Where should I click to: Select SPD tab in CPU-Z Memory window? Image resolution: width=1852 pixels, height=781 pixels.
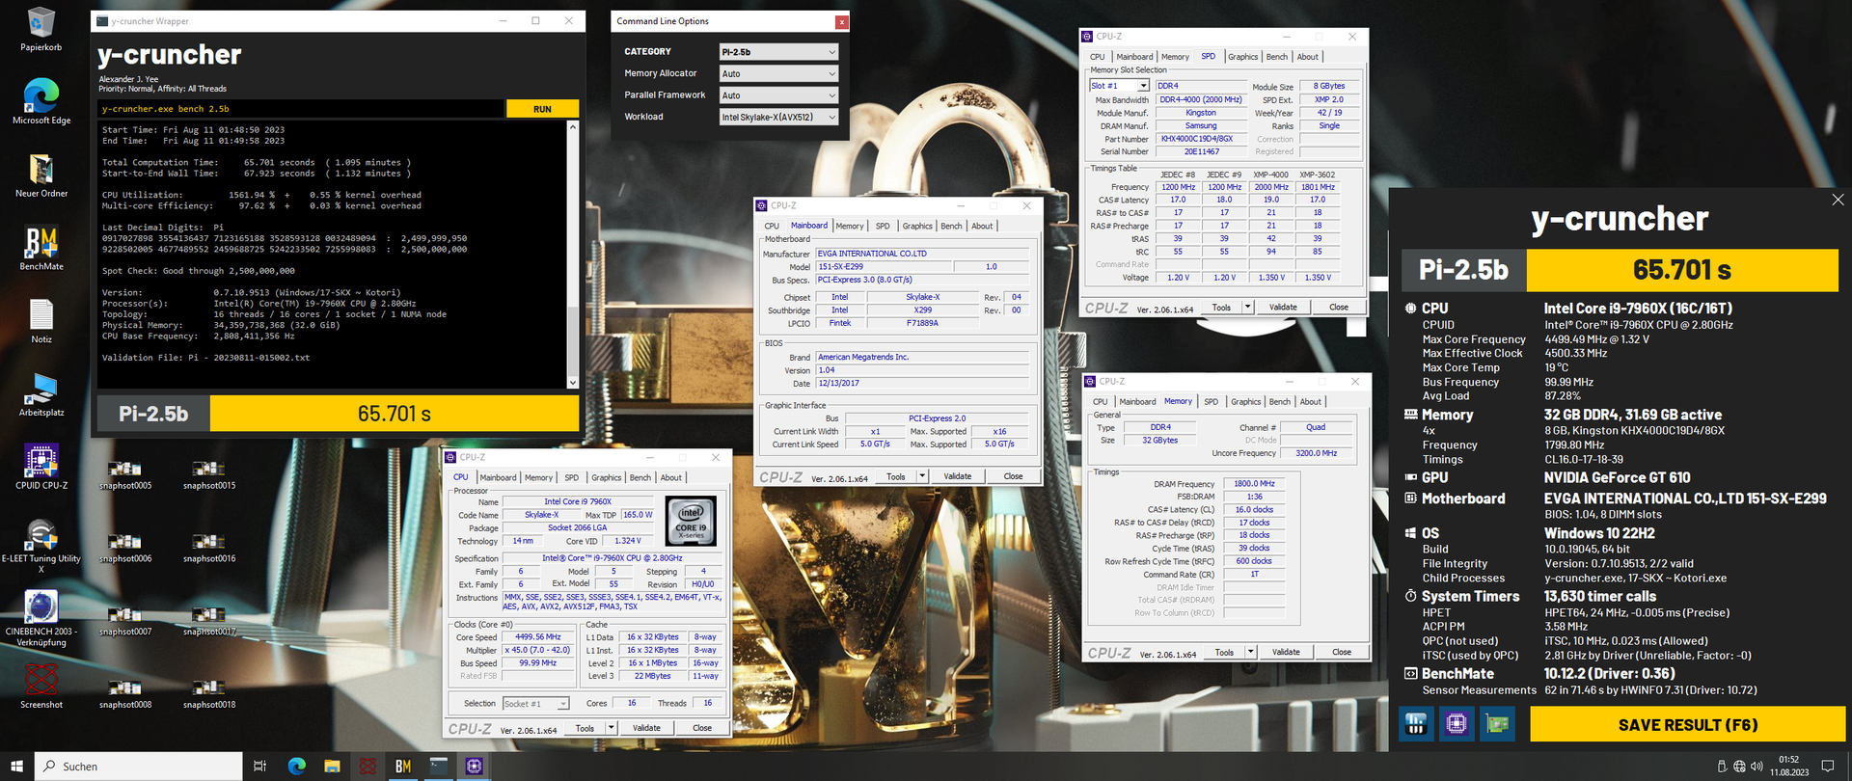tap(1212, 401)
